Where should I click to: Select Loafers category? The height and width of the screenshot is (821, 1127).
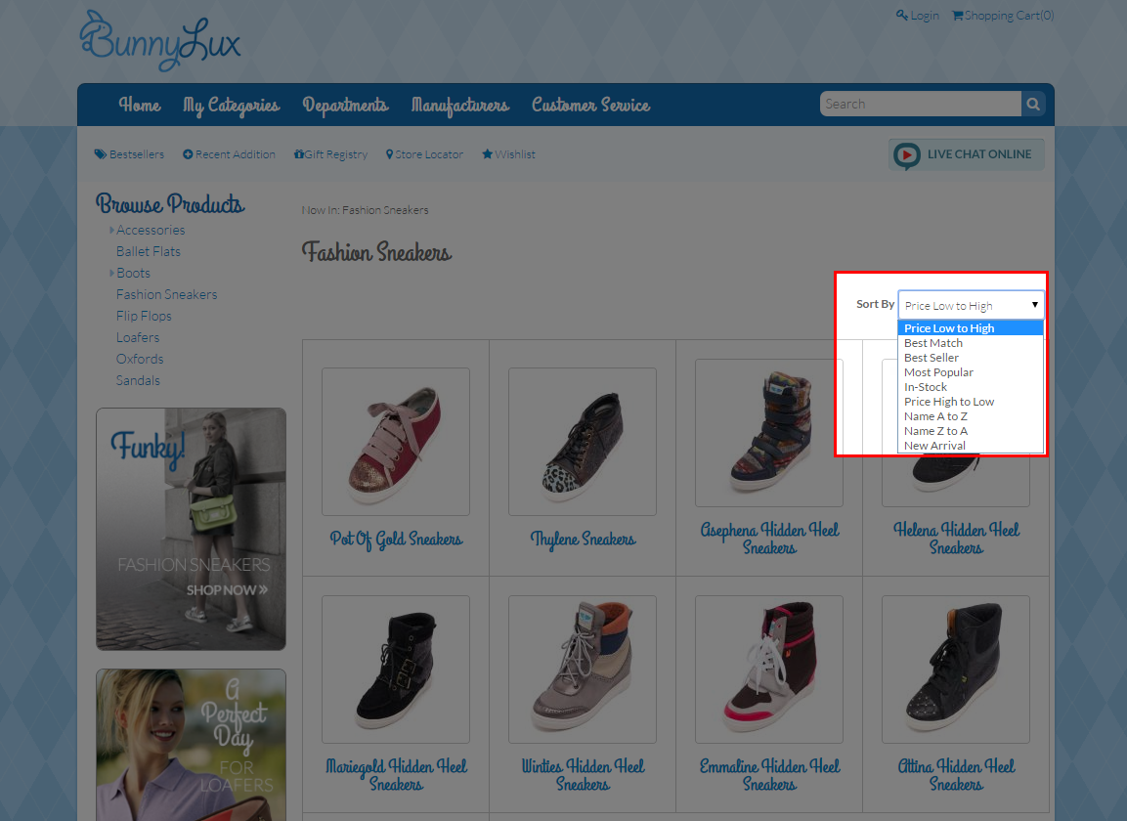(137, 338)
